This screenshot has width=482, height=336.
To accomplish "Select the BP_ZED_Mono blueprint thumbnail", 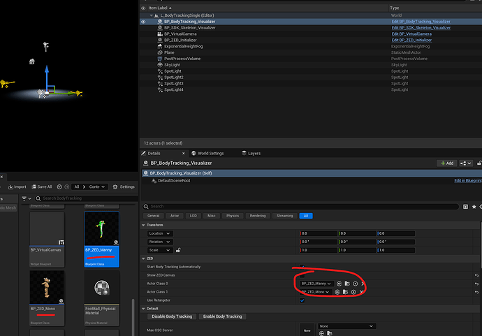I will 48,288.
